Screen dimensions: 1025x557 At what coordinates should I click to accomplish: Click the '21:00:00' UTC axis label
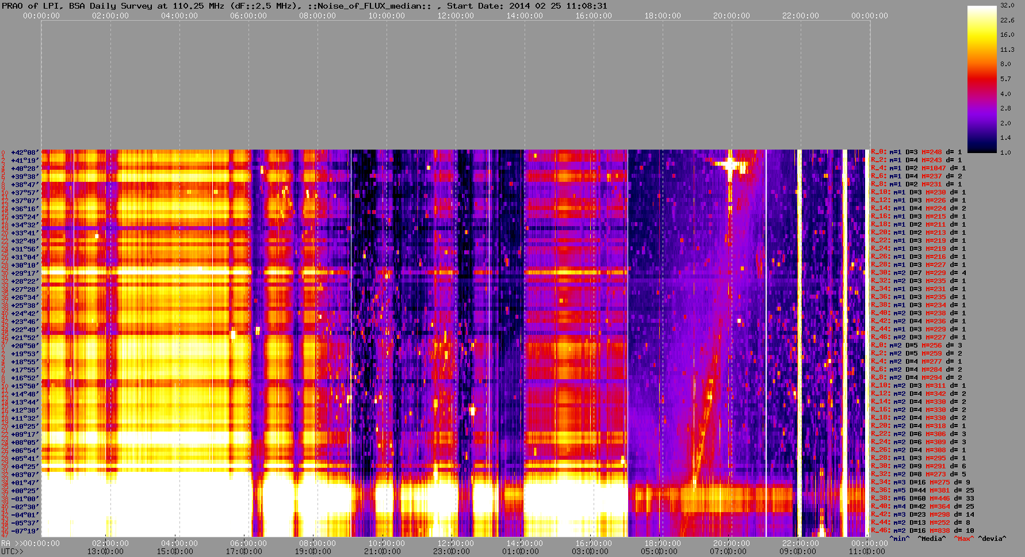click(x=383, y=551)
